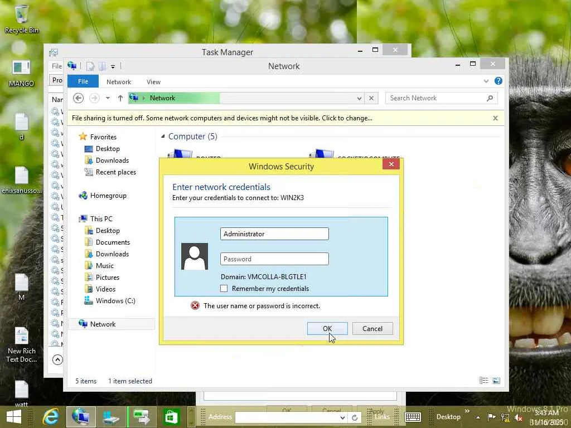571x428 pixels.
Task: Click OK in Windows Security dialog
Action: pos(327,329)
